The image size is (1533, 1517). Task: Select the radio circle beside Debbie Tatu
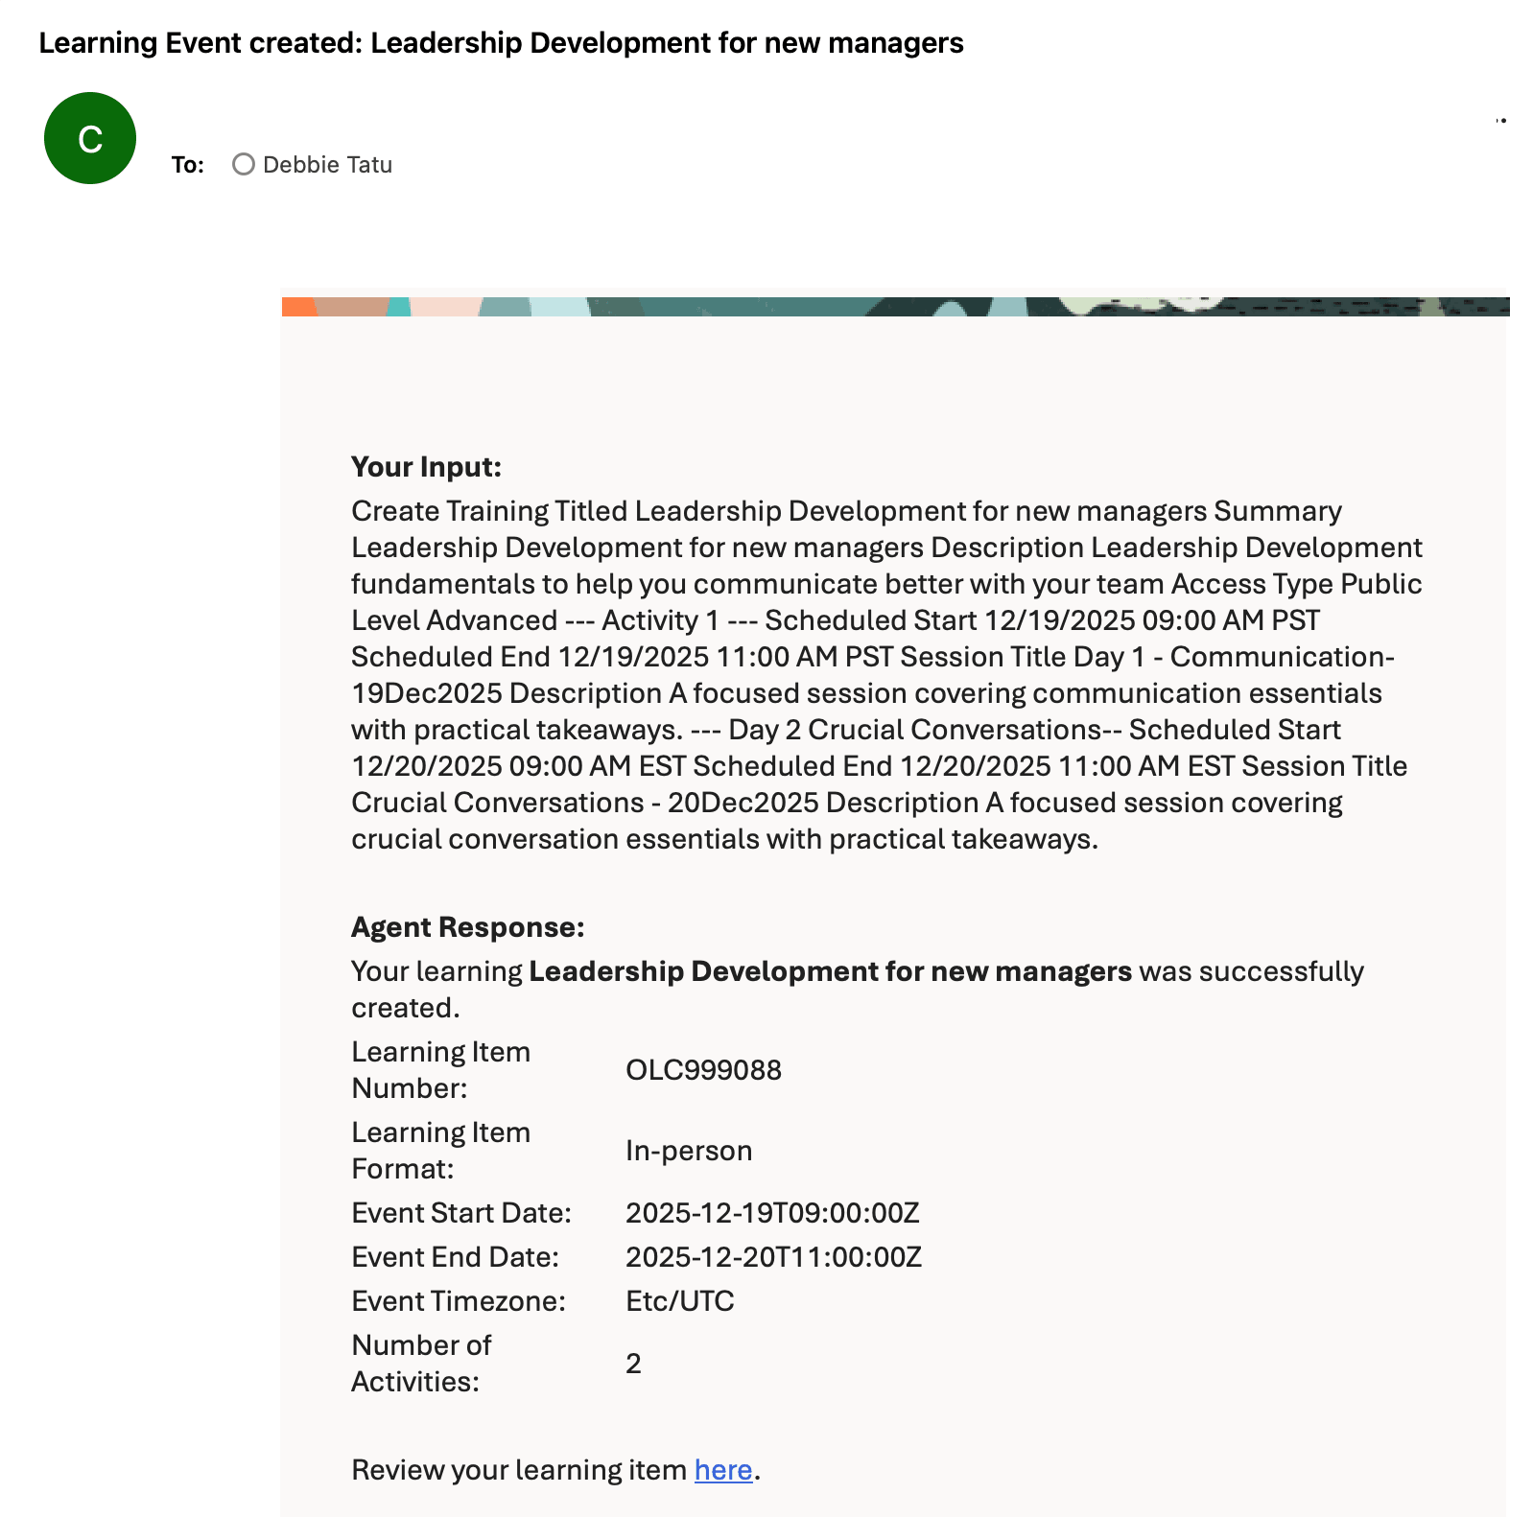click(244, 164)
